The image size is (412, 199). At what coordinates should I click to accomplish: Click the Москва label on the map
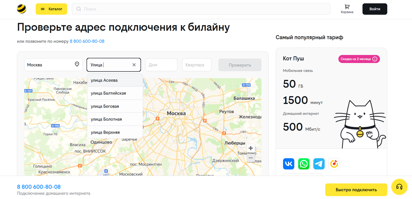176,113
